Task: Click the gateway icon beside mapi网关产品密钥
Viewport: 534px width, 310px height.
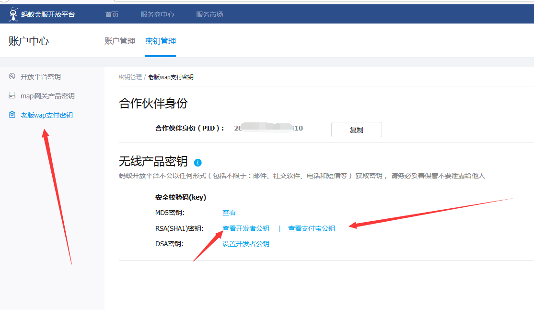Action: tap(12, 96)
